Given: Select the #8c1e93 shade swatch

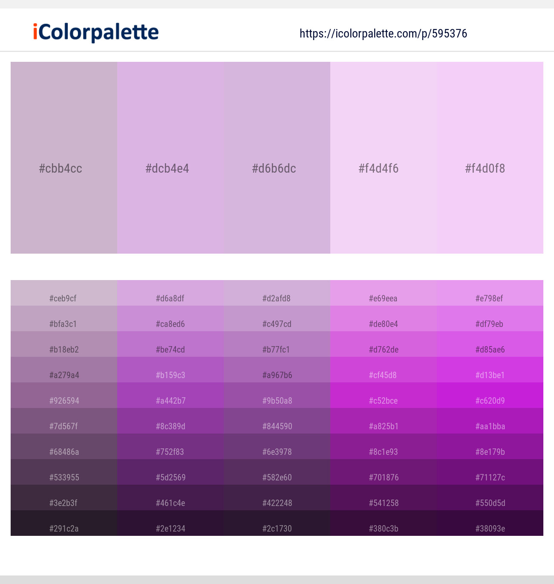Looking at the screenshot, I should coord(383,452).
